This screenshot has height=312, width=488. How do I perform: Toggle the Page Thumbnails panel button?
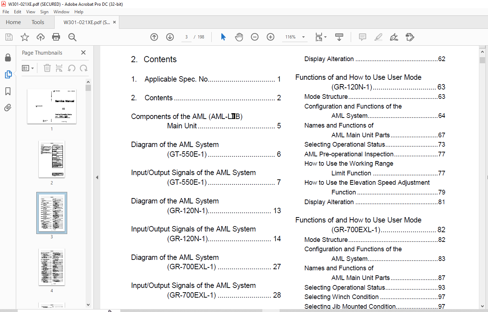click(8, 74)
